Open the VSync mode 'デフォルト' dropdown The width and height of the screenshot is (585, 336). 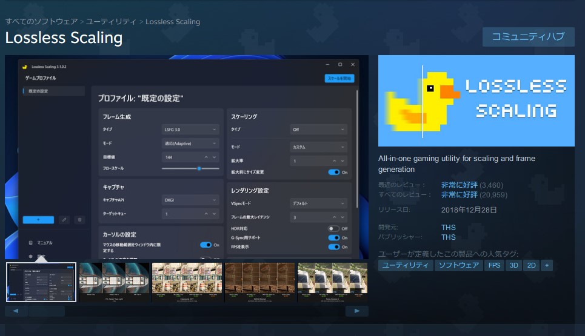(319, 203)
